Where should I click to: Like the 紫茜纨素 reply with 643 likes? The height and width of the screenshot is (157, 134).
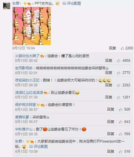120,122
